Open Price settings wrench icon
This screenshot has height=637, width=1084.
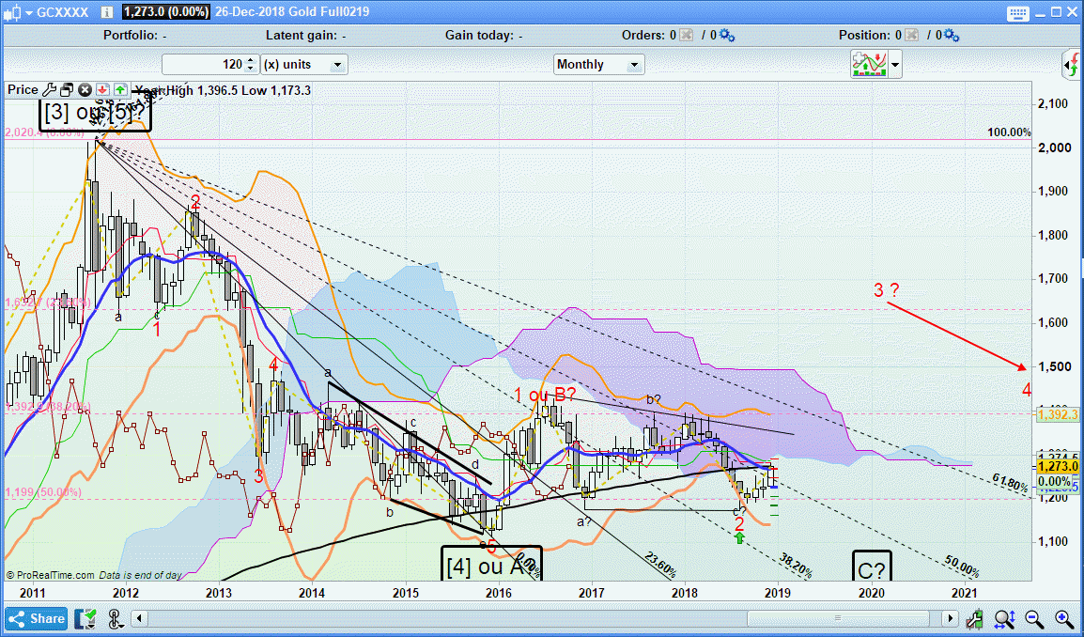[x=49, y=89]
